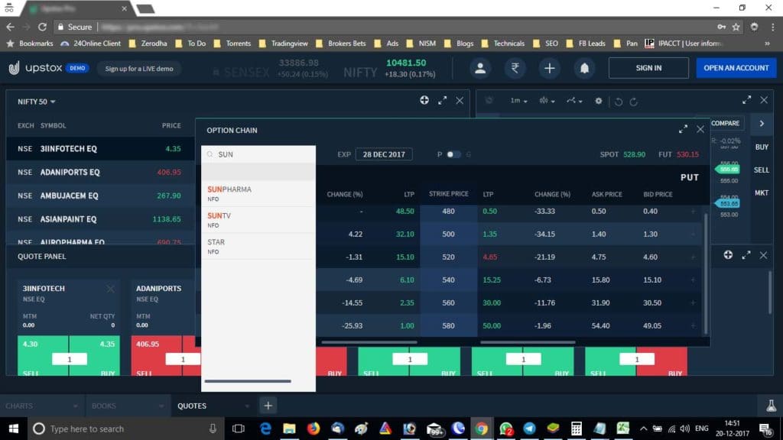
Task: Open the 1m timeframe dropdown on the chart
Action: pos(516,101)
